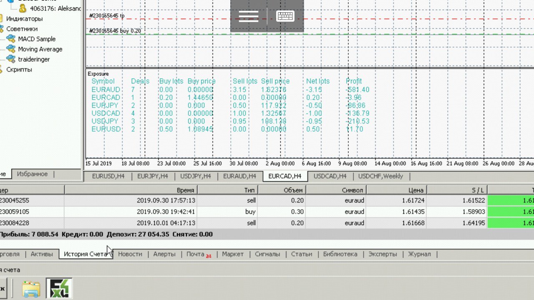Viewport: 534px width, 300px height.
Task: Select order 230059105 buy row
Action: click(267, 212)
